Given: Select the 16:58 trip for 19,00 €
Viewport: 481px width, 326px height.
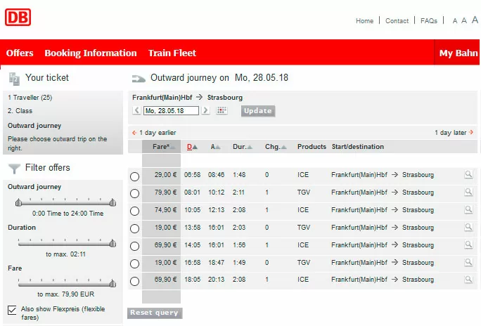Looking at the screenshot, I should [x=135, y=263].
